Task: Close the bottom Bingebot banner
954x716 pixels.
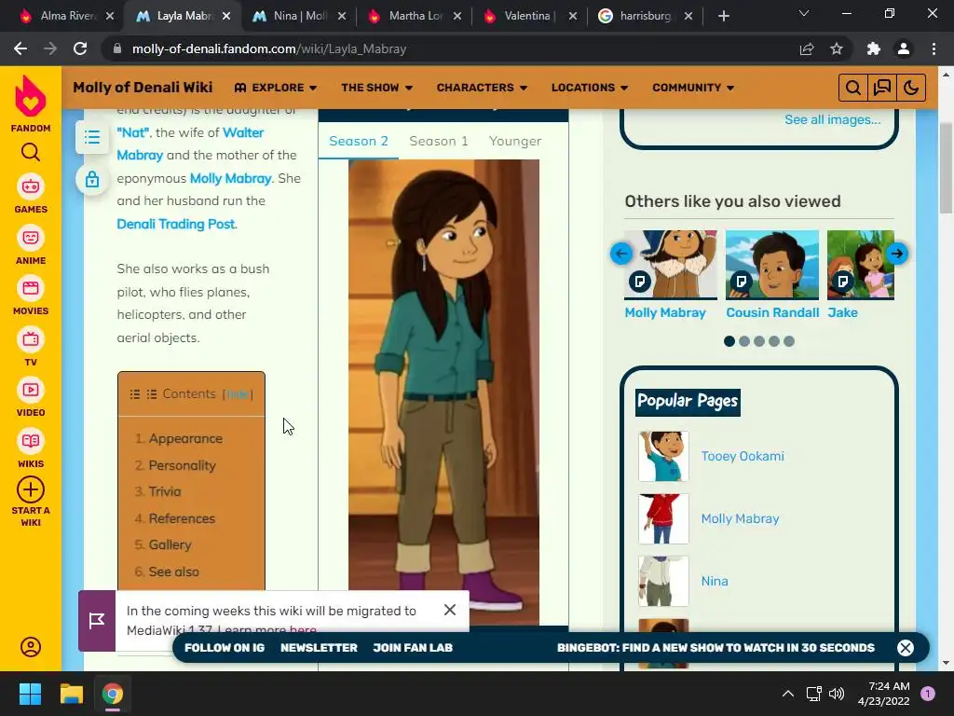Action: coord(906,648)
